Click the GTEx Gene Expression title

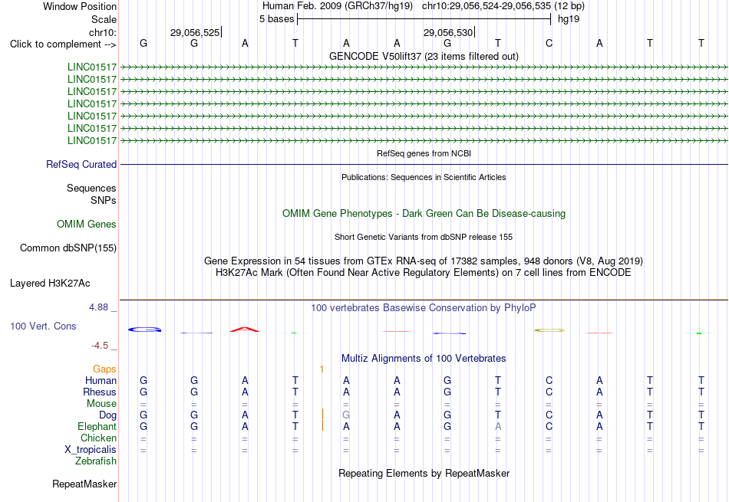(x=424, y=261)
